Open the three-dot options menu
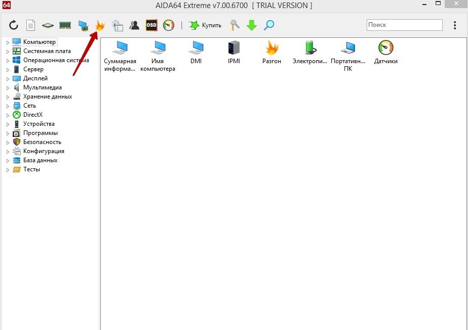This screenshot has height=330, width=468. tap(455, 25)
